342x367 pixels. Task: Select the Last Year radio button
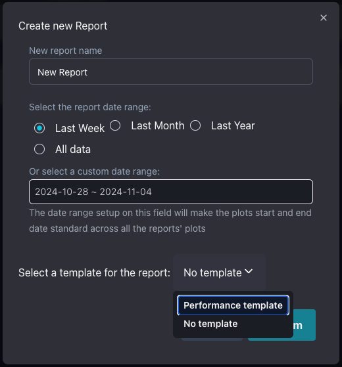[x=195, y=125]
